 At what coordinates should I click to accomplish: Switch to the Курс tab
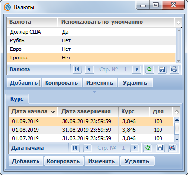[17, 99]
